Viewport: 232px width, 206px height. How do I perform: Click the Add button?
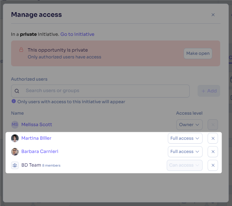coord(209,91)
